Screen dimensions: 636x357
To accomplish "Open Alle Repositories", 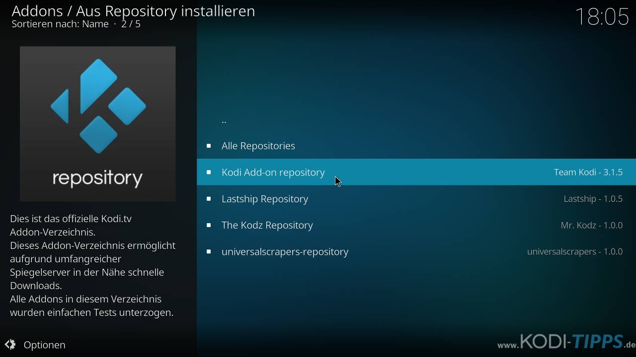I will pos(416,146).
